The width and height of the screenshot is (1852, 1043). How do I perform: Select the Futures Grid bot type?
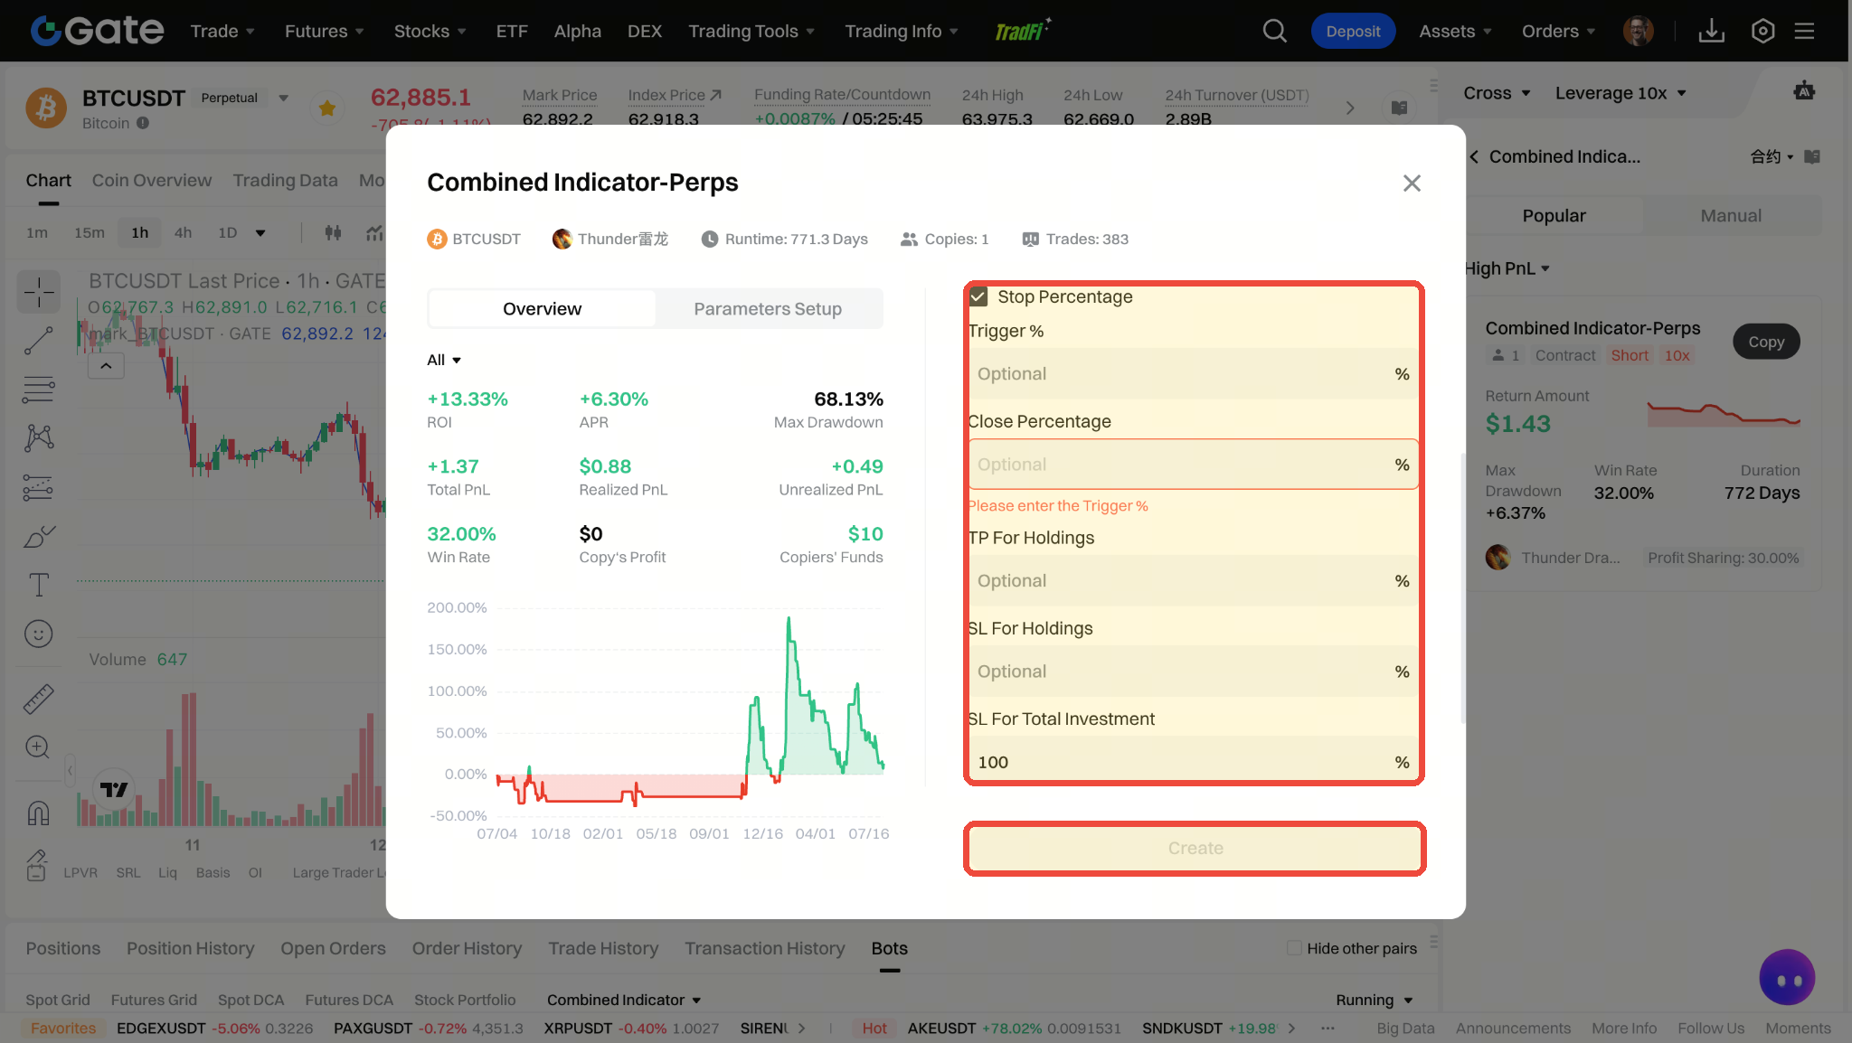tap(154, 1000)
